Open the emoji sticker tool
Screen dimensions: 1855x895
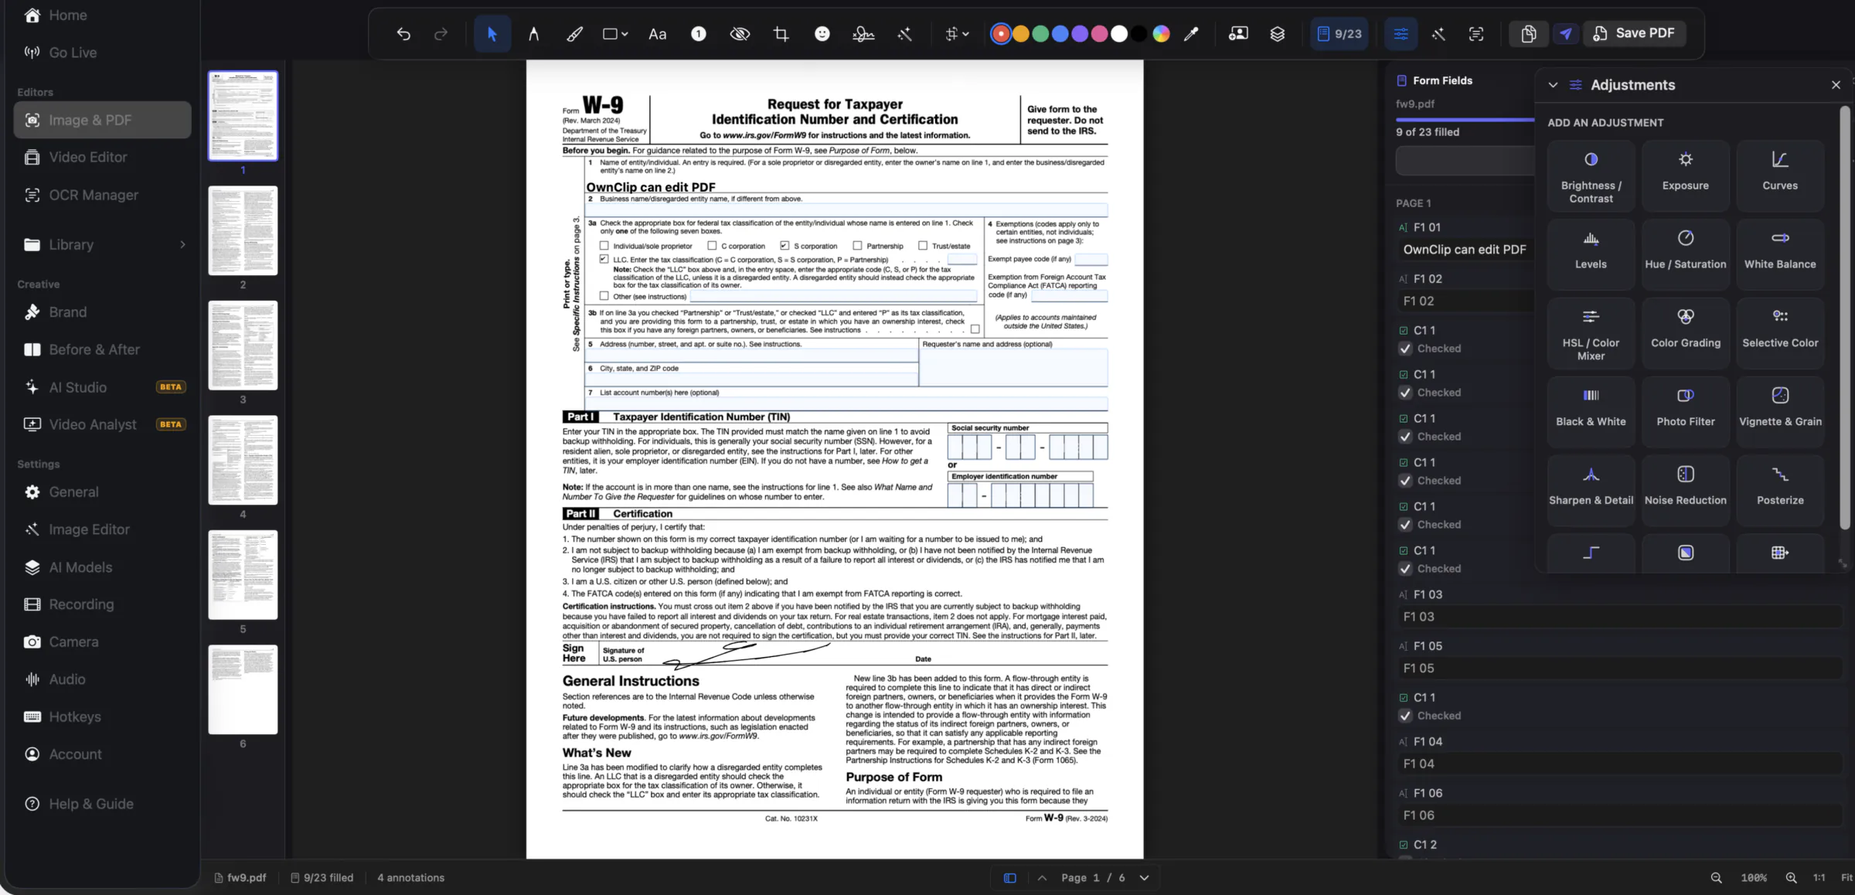click(822, 34)
